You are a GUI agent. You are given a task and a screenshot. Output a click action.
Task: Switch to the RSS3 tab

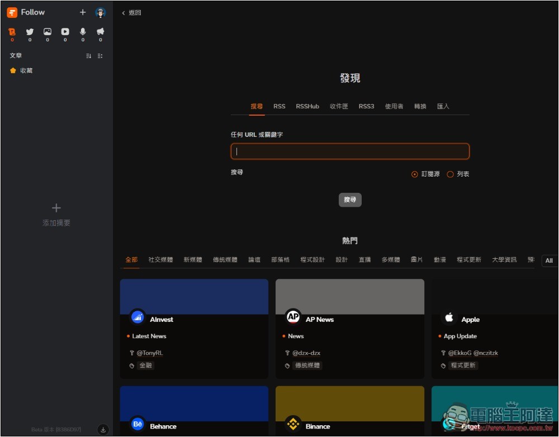366,106
